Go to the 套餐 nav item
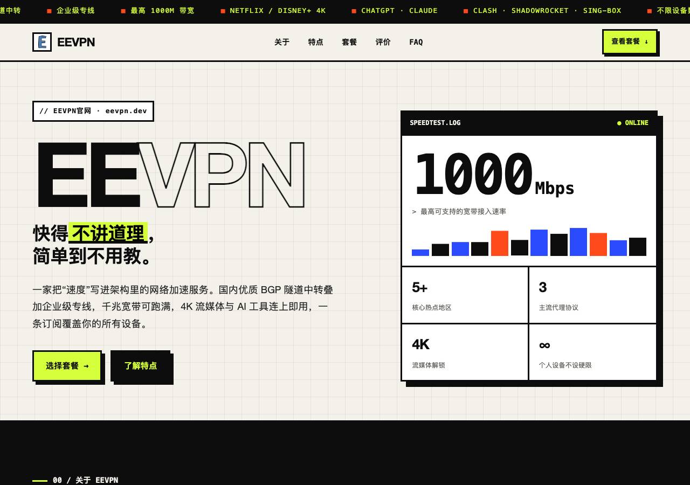 click(x=349, y=42)
